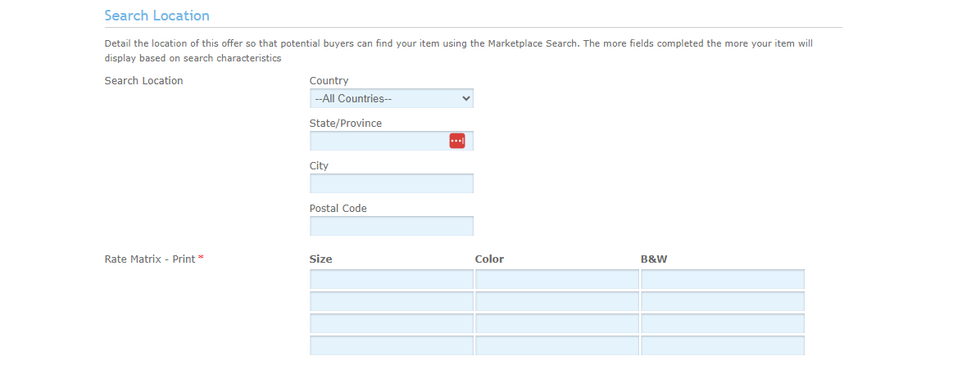Click first row Size cell
976x383 pixels.
391,280
